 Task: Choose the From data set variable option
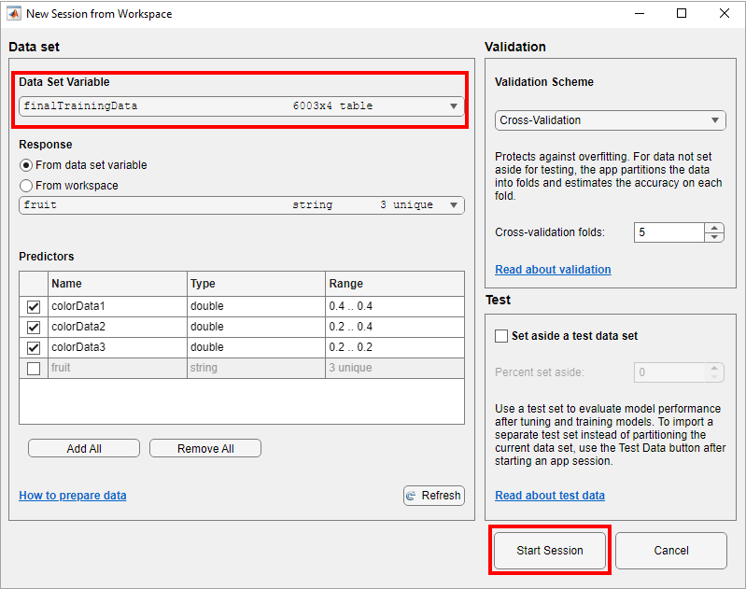[x=26, y=165]
